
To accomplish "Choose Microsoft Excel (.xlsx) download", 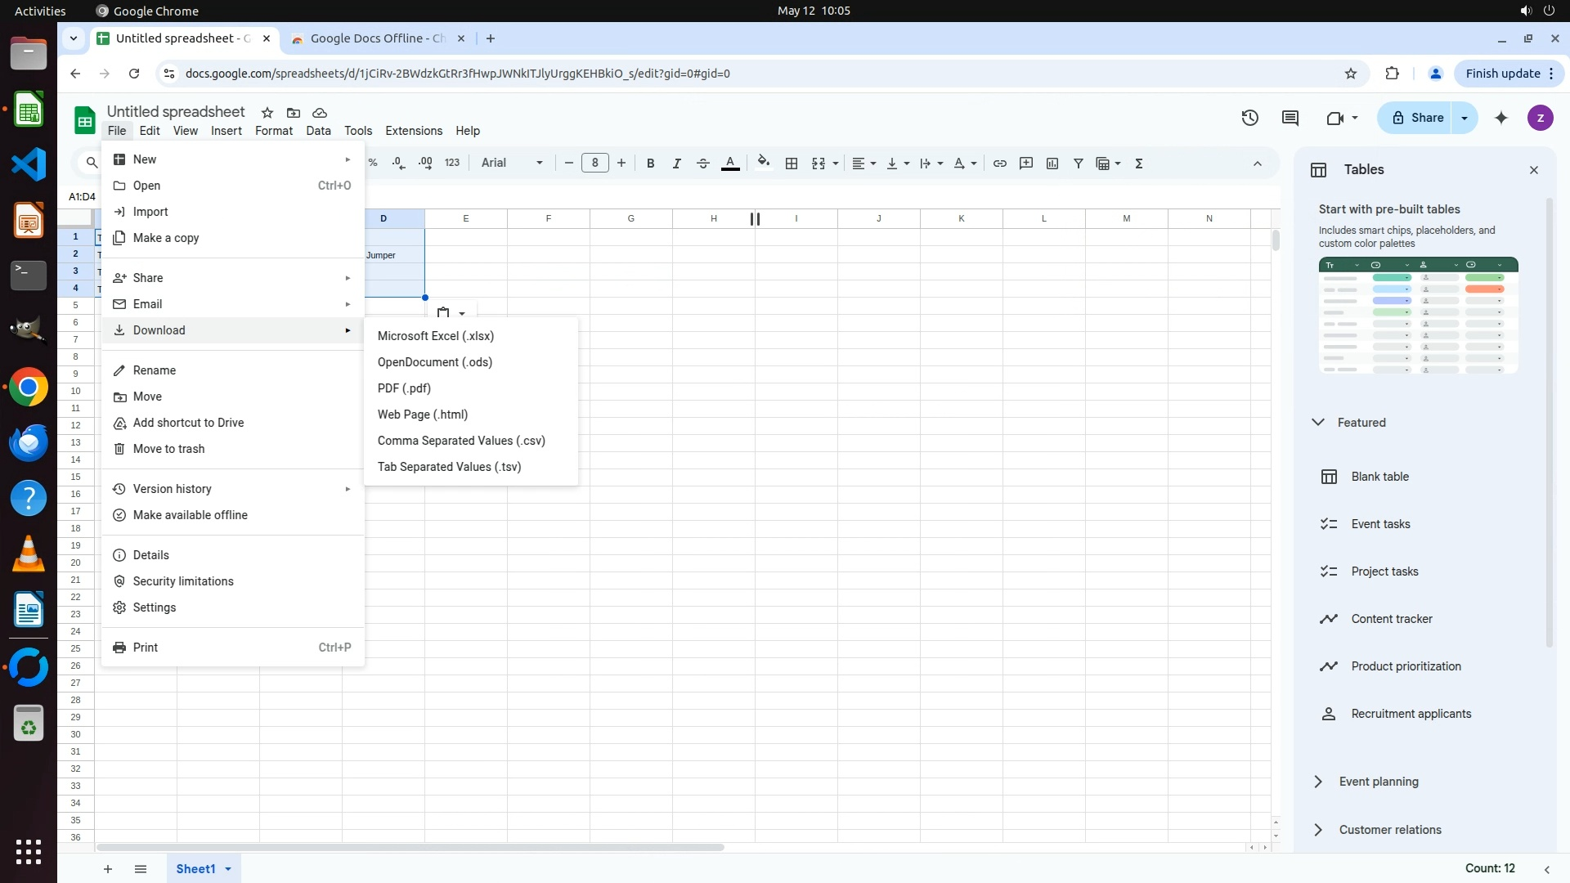I will tap(435, 336).
